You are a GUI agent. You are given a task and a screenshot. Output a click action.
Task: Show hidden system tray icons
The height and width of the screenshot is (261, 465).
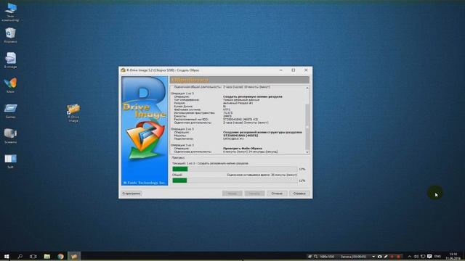pyautogui.click(x=409, y=257)
